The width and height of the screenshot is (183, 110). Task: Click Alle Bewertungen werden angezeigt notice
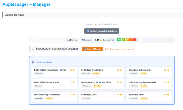point(120,49)
